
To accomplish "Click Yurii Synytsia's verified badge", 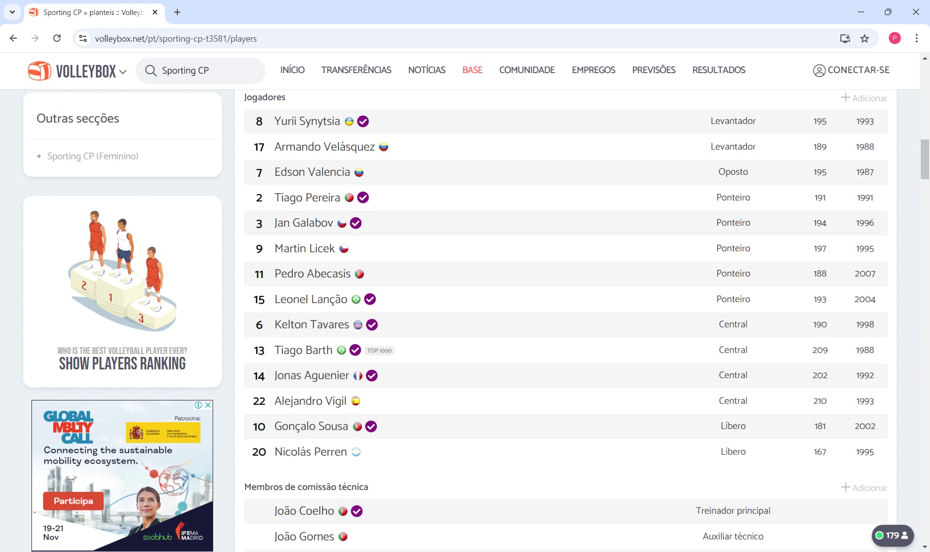I will [363, 122].
